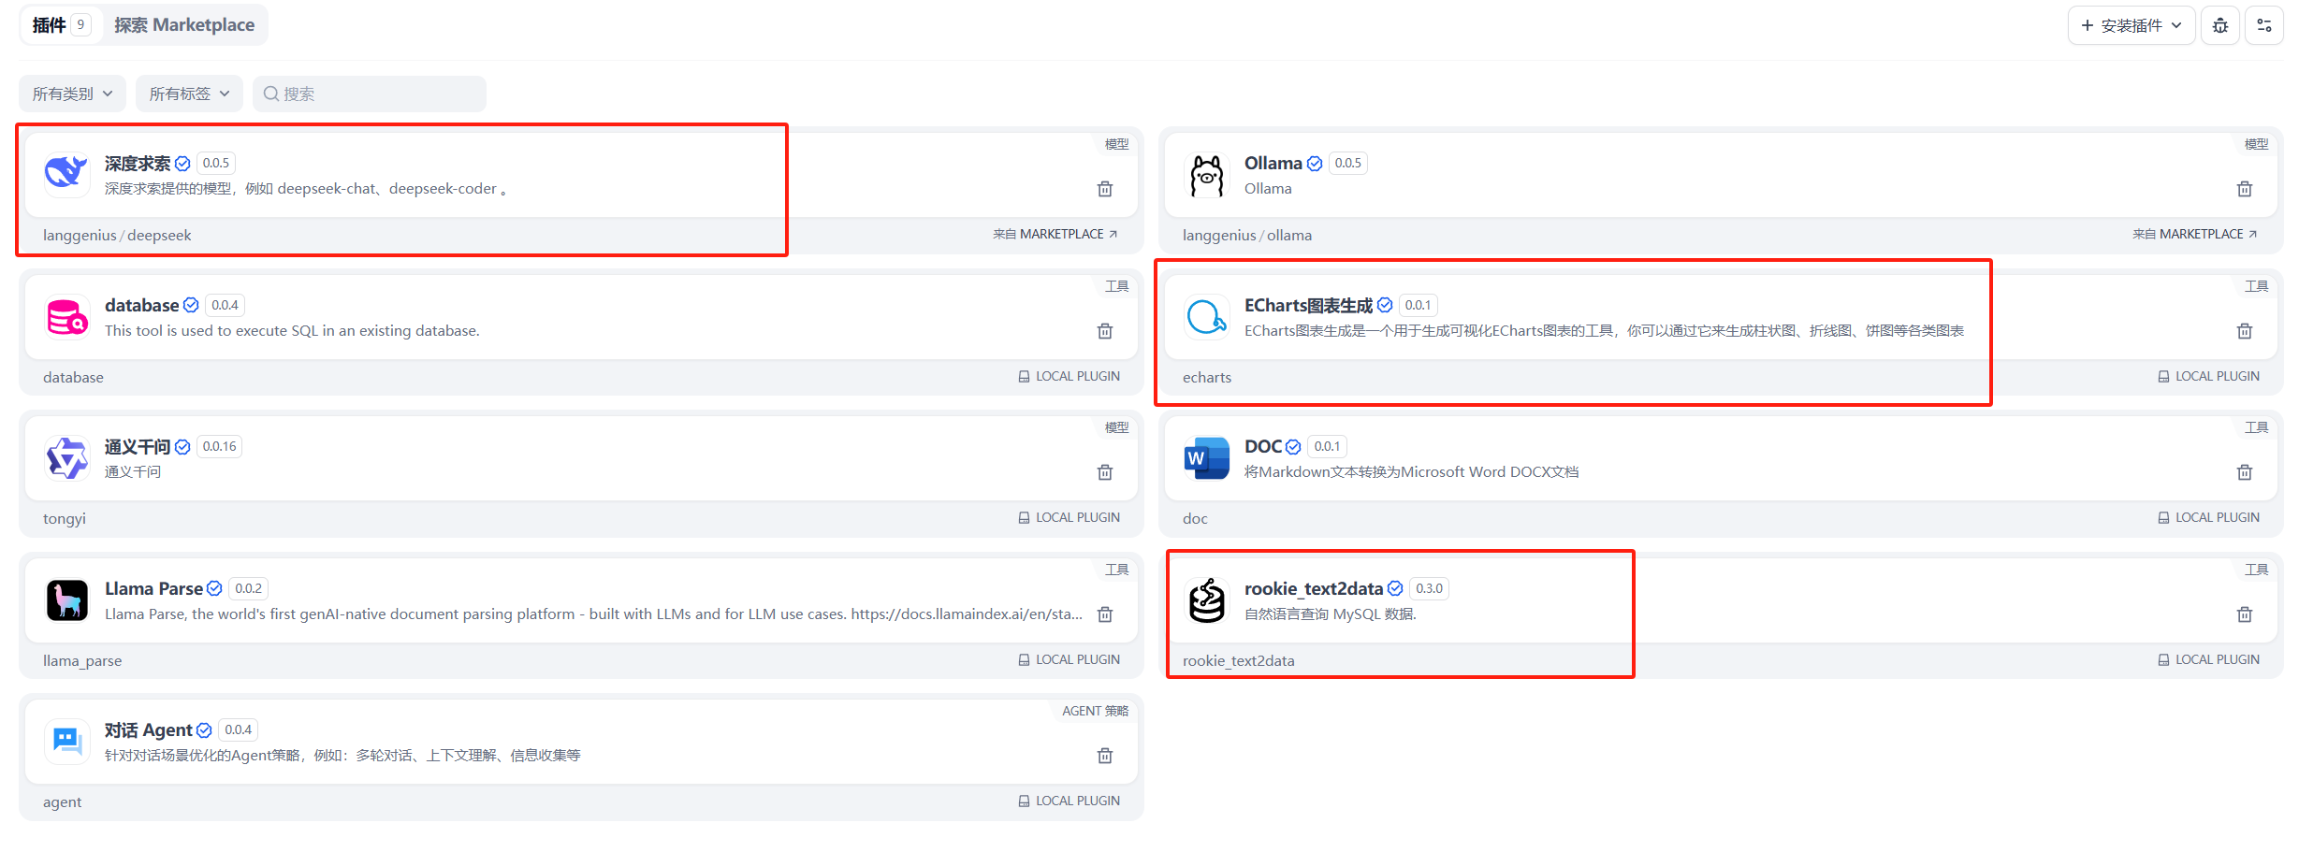2299x852 pixels.
Task: Open the plugin debug bug icon button
Action: point(2220,25)
